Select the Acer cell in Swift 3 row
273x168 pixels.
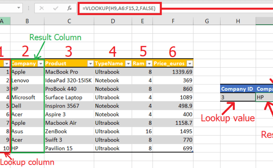pyautogui.click(x=27, y=140)
